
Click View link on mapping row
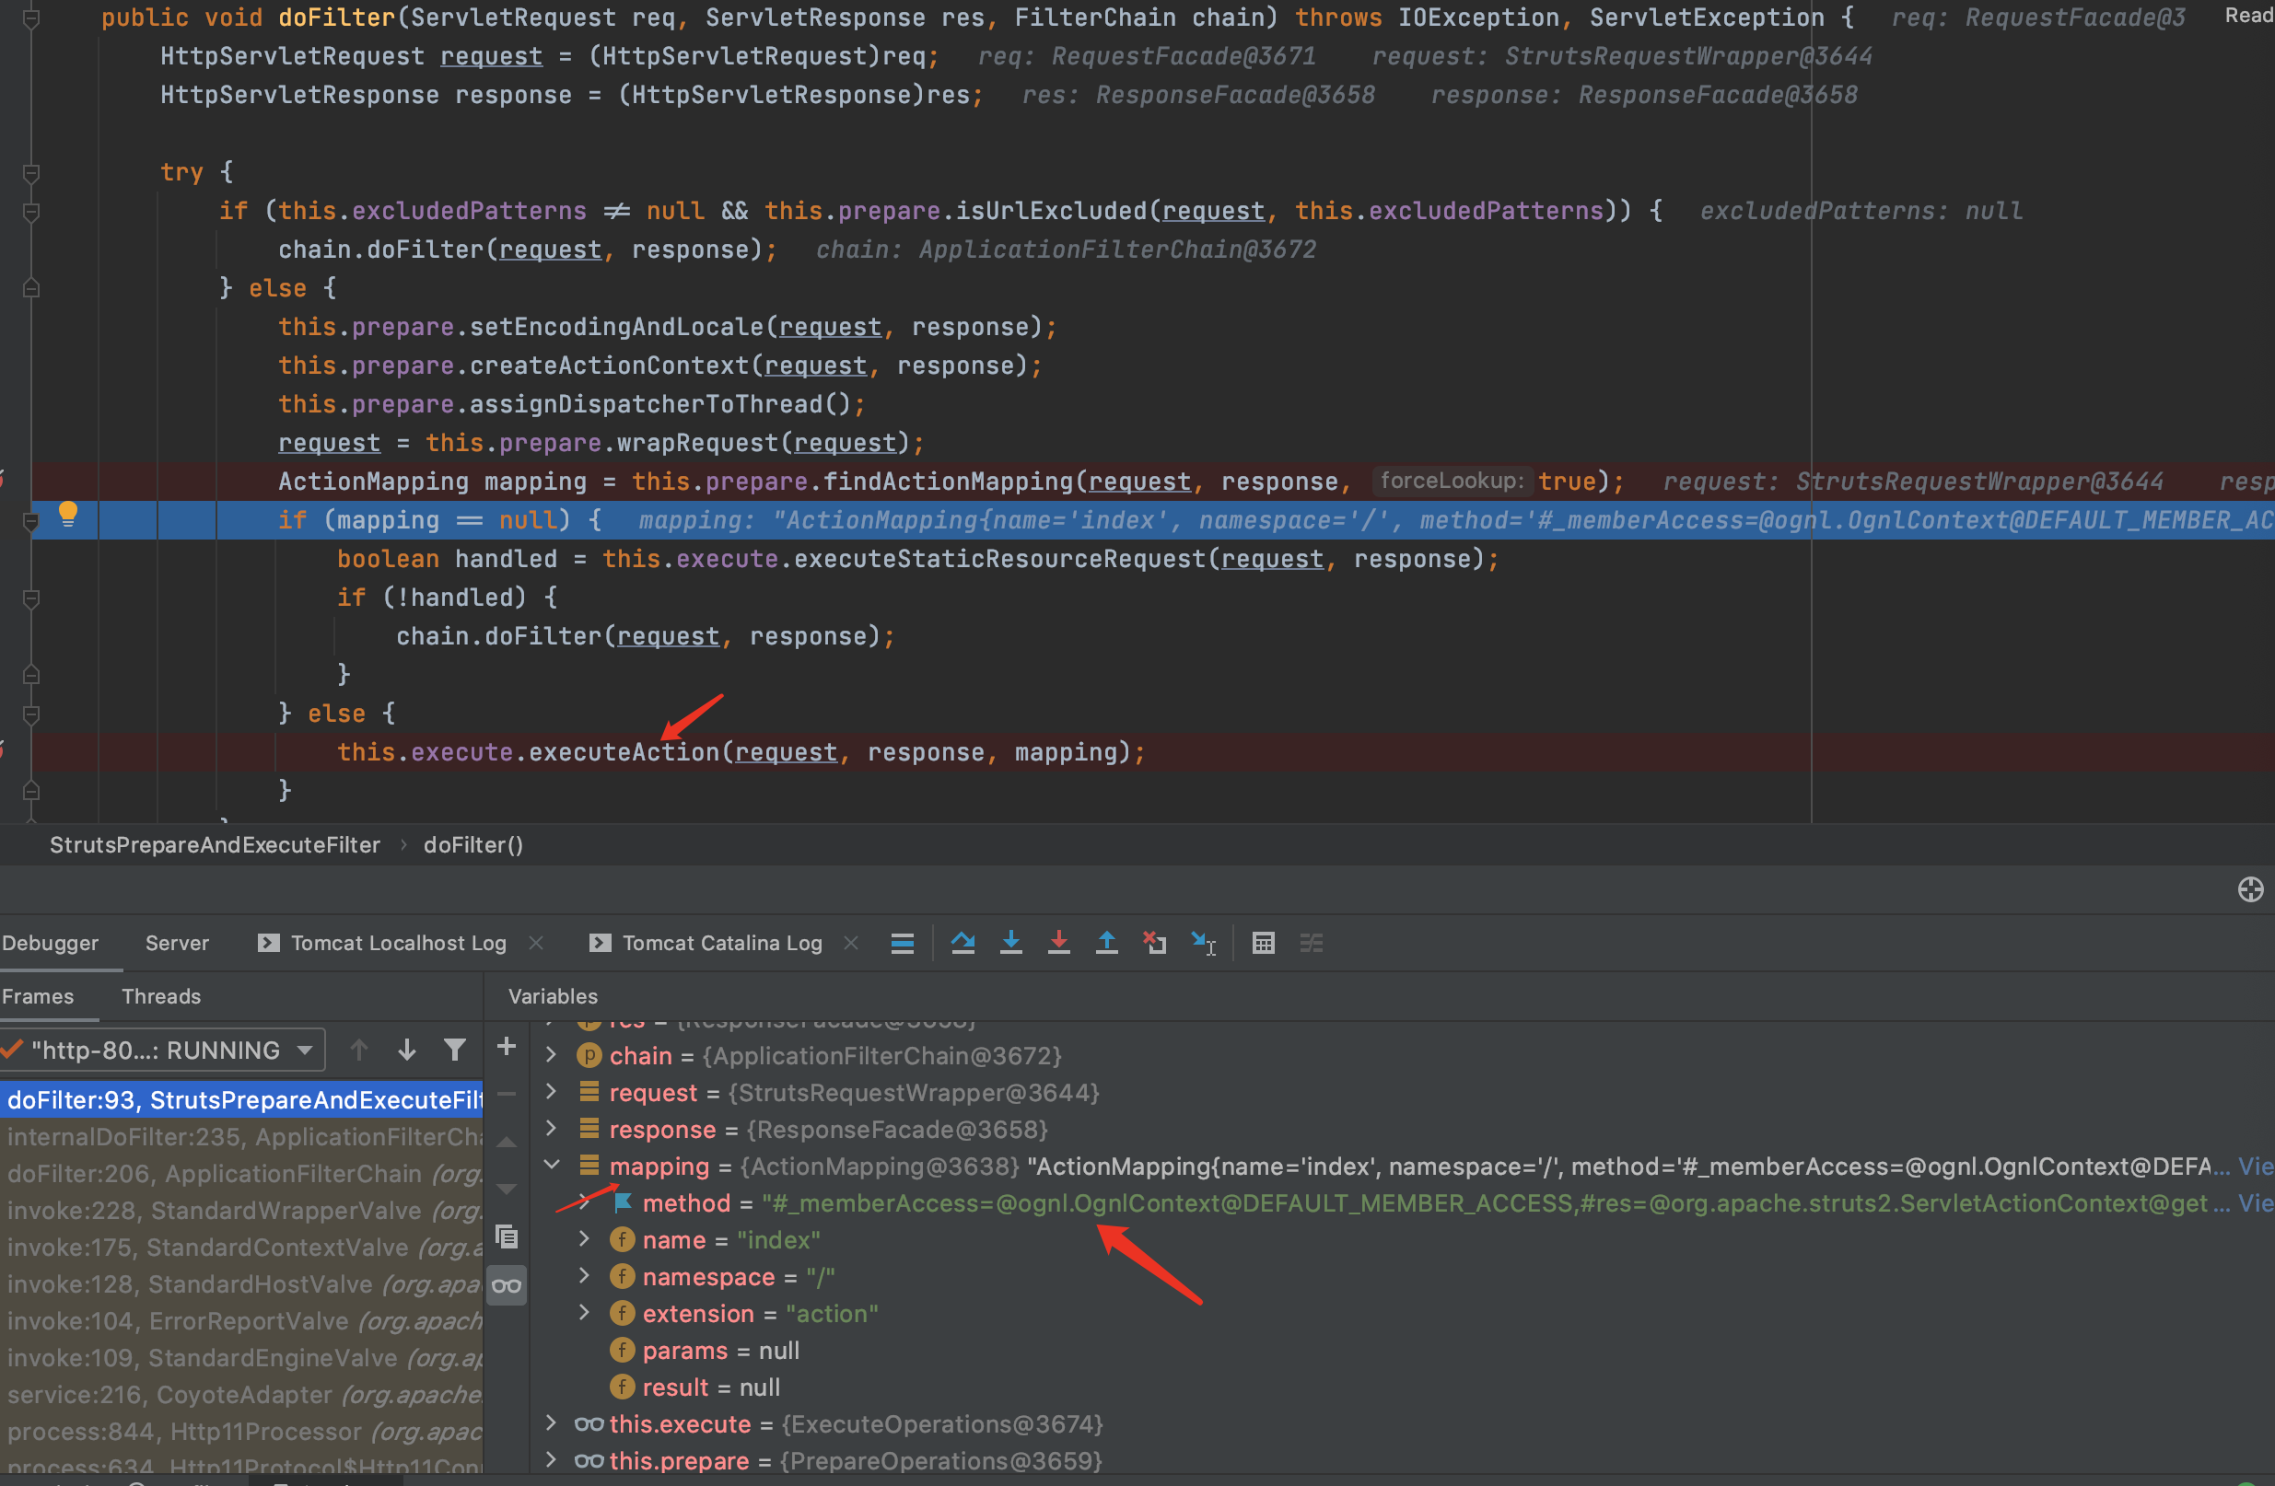tap(2256, 1167)
